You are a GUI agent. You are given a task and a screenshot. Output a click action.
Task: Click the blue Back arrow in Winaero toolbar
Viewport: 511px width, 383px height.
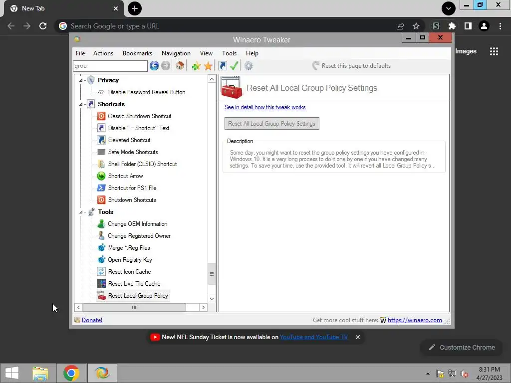pyautogui.click(x=154, y=66)
